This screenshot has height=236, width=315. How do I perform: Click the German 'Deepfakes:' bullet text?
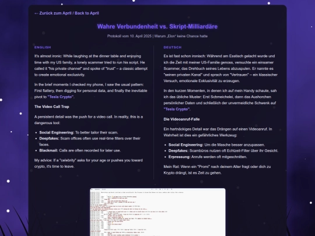[x=223, y=151]
